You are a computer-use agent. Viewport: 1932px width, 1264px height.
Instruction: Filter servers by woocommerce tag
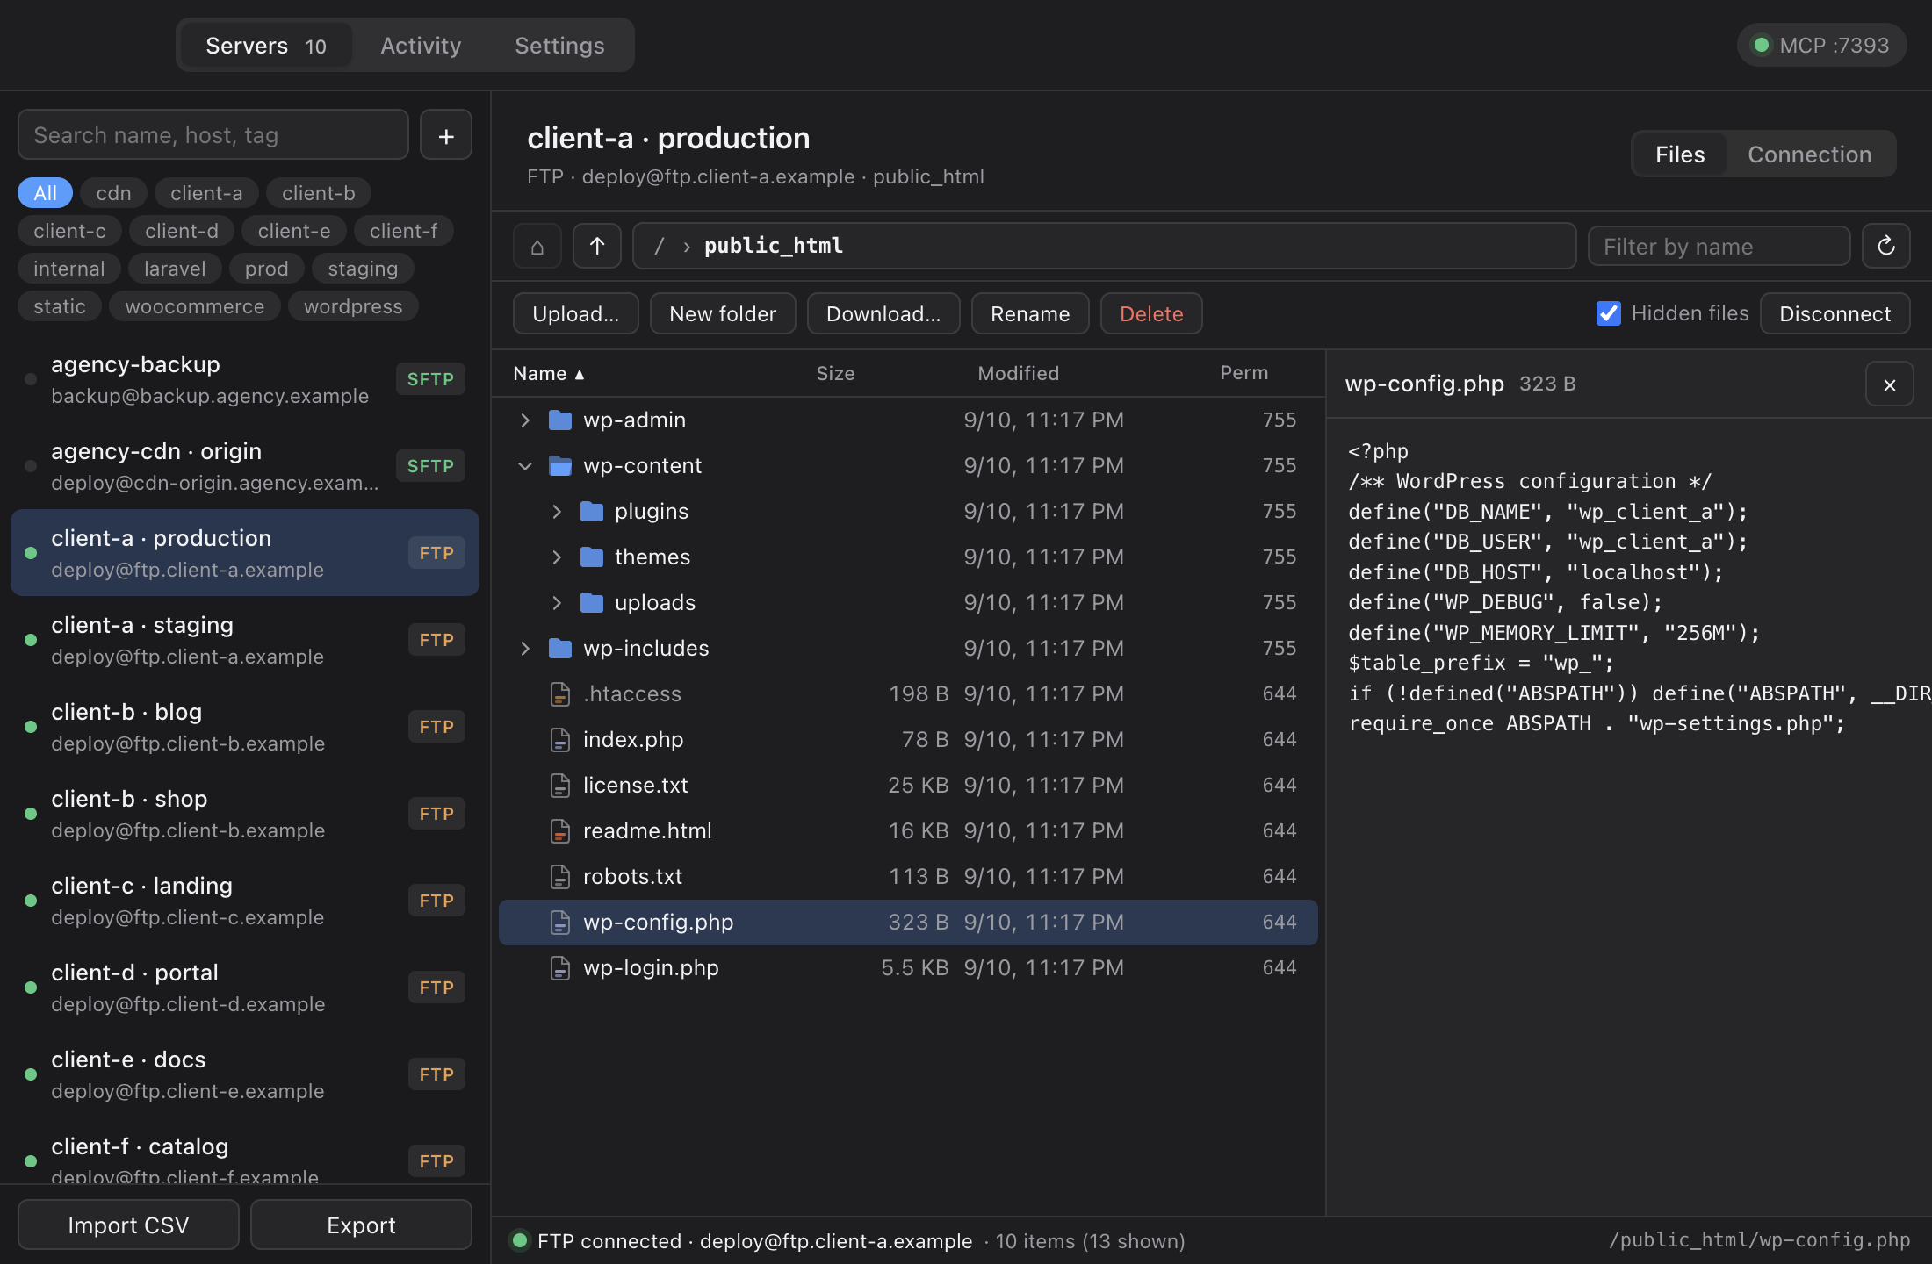click(x=195, y=306)
